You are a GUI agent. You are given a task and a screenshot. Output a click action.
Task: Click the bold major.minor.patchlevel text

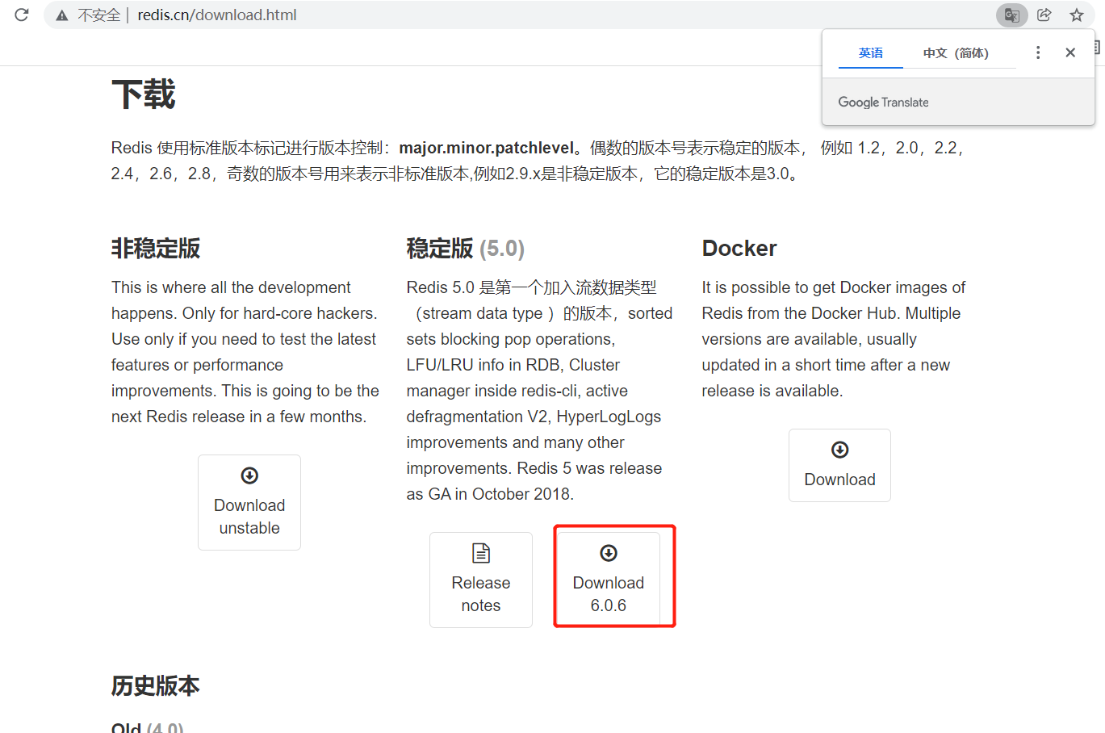[487, 148]
